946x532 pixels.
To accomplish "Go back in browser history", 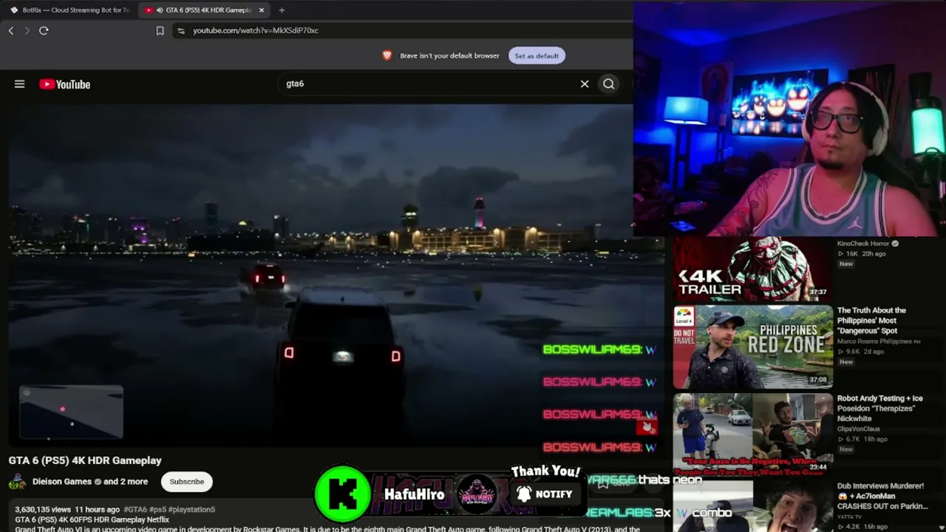I will coord(11,30).
